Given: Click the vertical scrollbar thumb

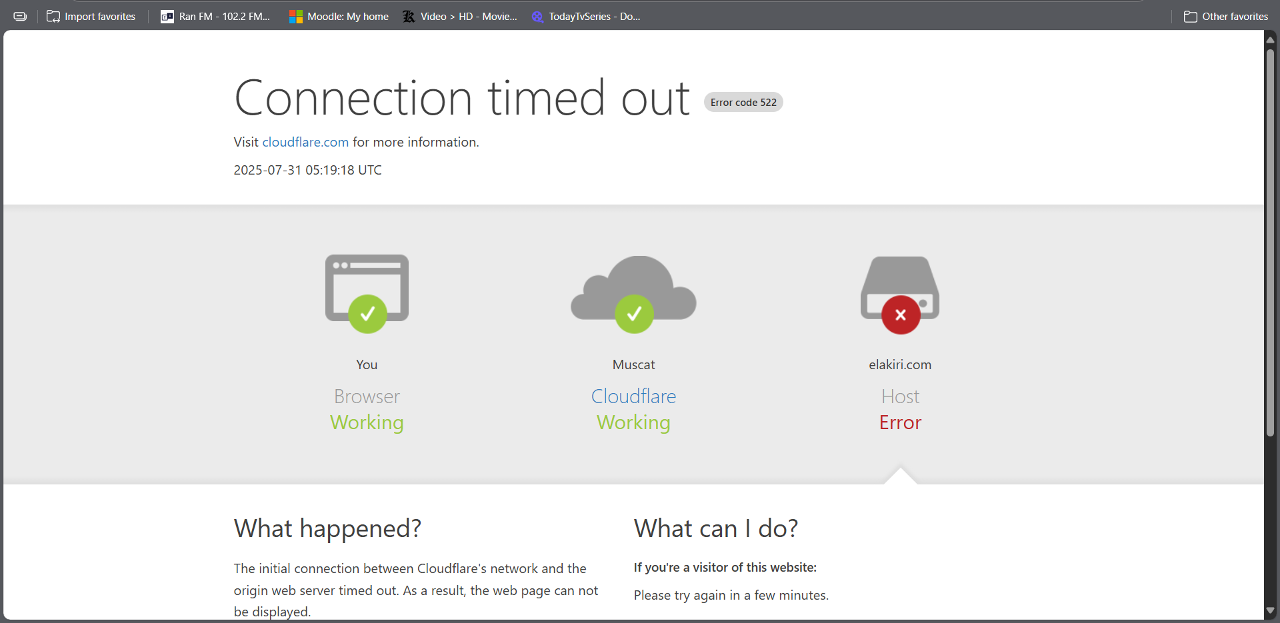Looking at the screenshot, I should click(x=1271, y=243).
